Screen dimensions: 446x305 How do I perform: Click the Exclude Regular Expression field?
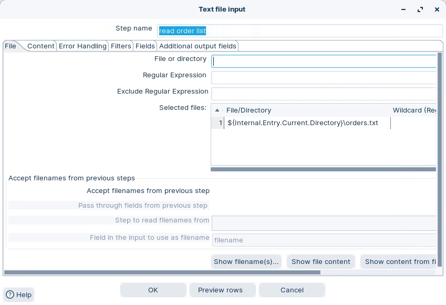[x=324, y=94]
